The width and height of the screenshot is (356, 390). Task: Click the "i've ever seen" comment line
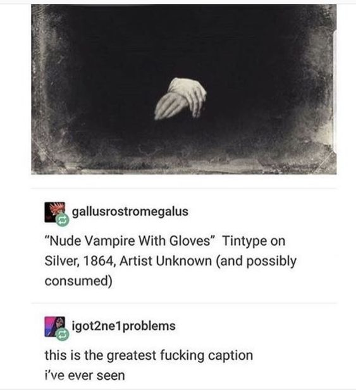point(85,375)
